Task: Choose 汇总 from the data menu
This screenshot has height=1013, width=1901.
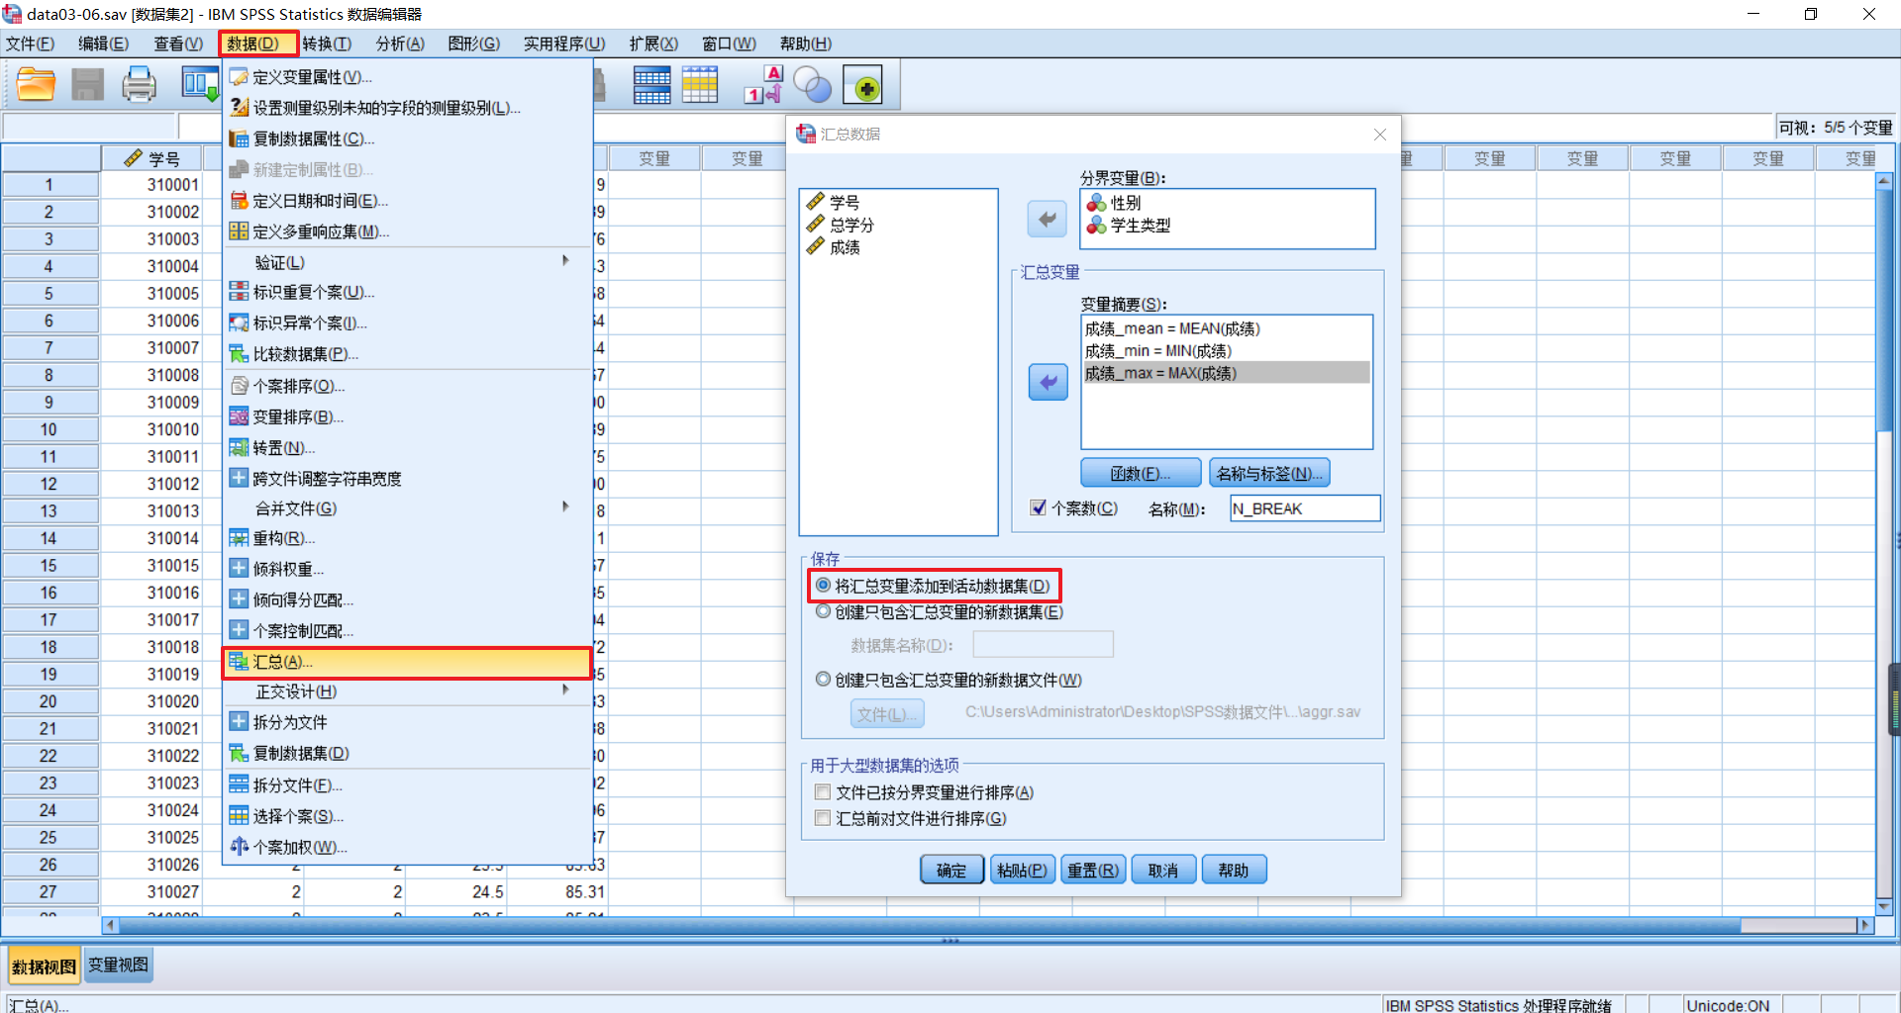Action: (x=407, y=662)
